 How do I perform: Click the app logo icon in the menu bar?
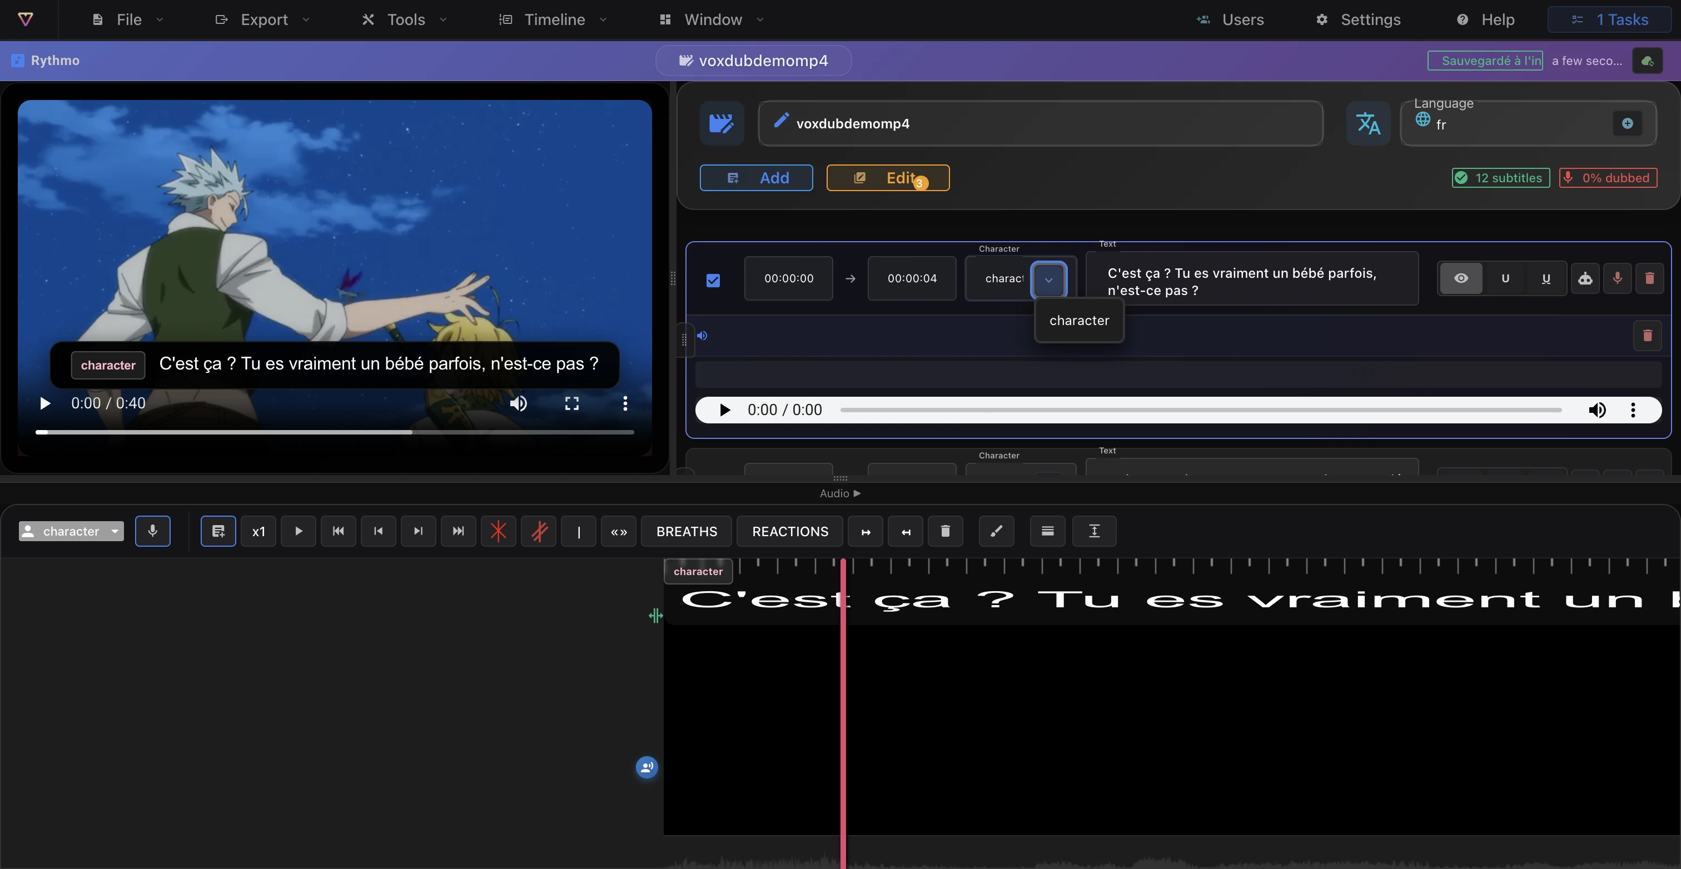click(x=26, y=19)
